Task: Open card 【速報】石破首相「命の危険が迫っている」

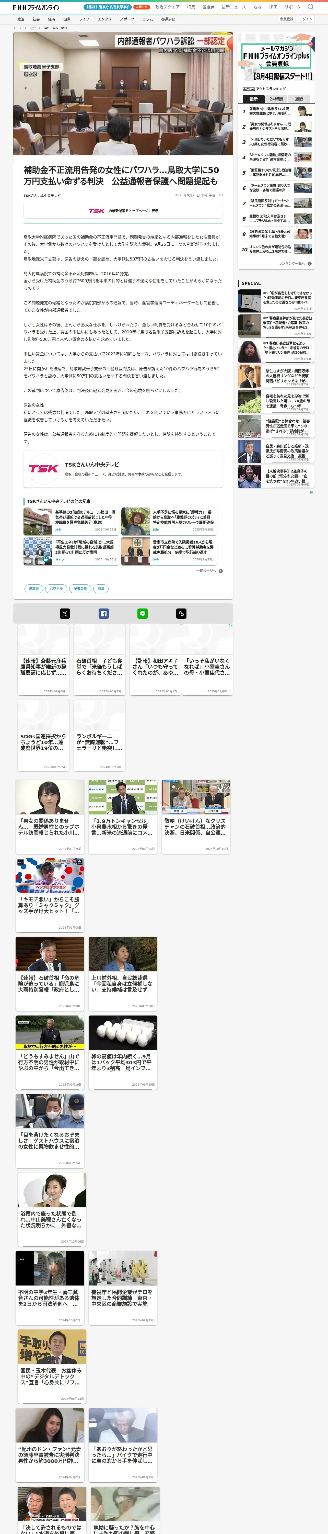Action: pos(50,974)
